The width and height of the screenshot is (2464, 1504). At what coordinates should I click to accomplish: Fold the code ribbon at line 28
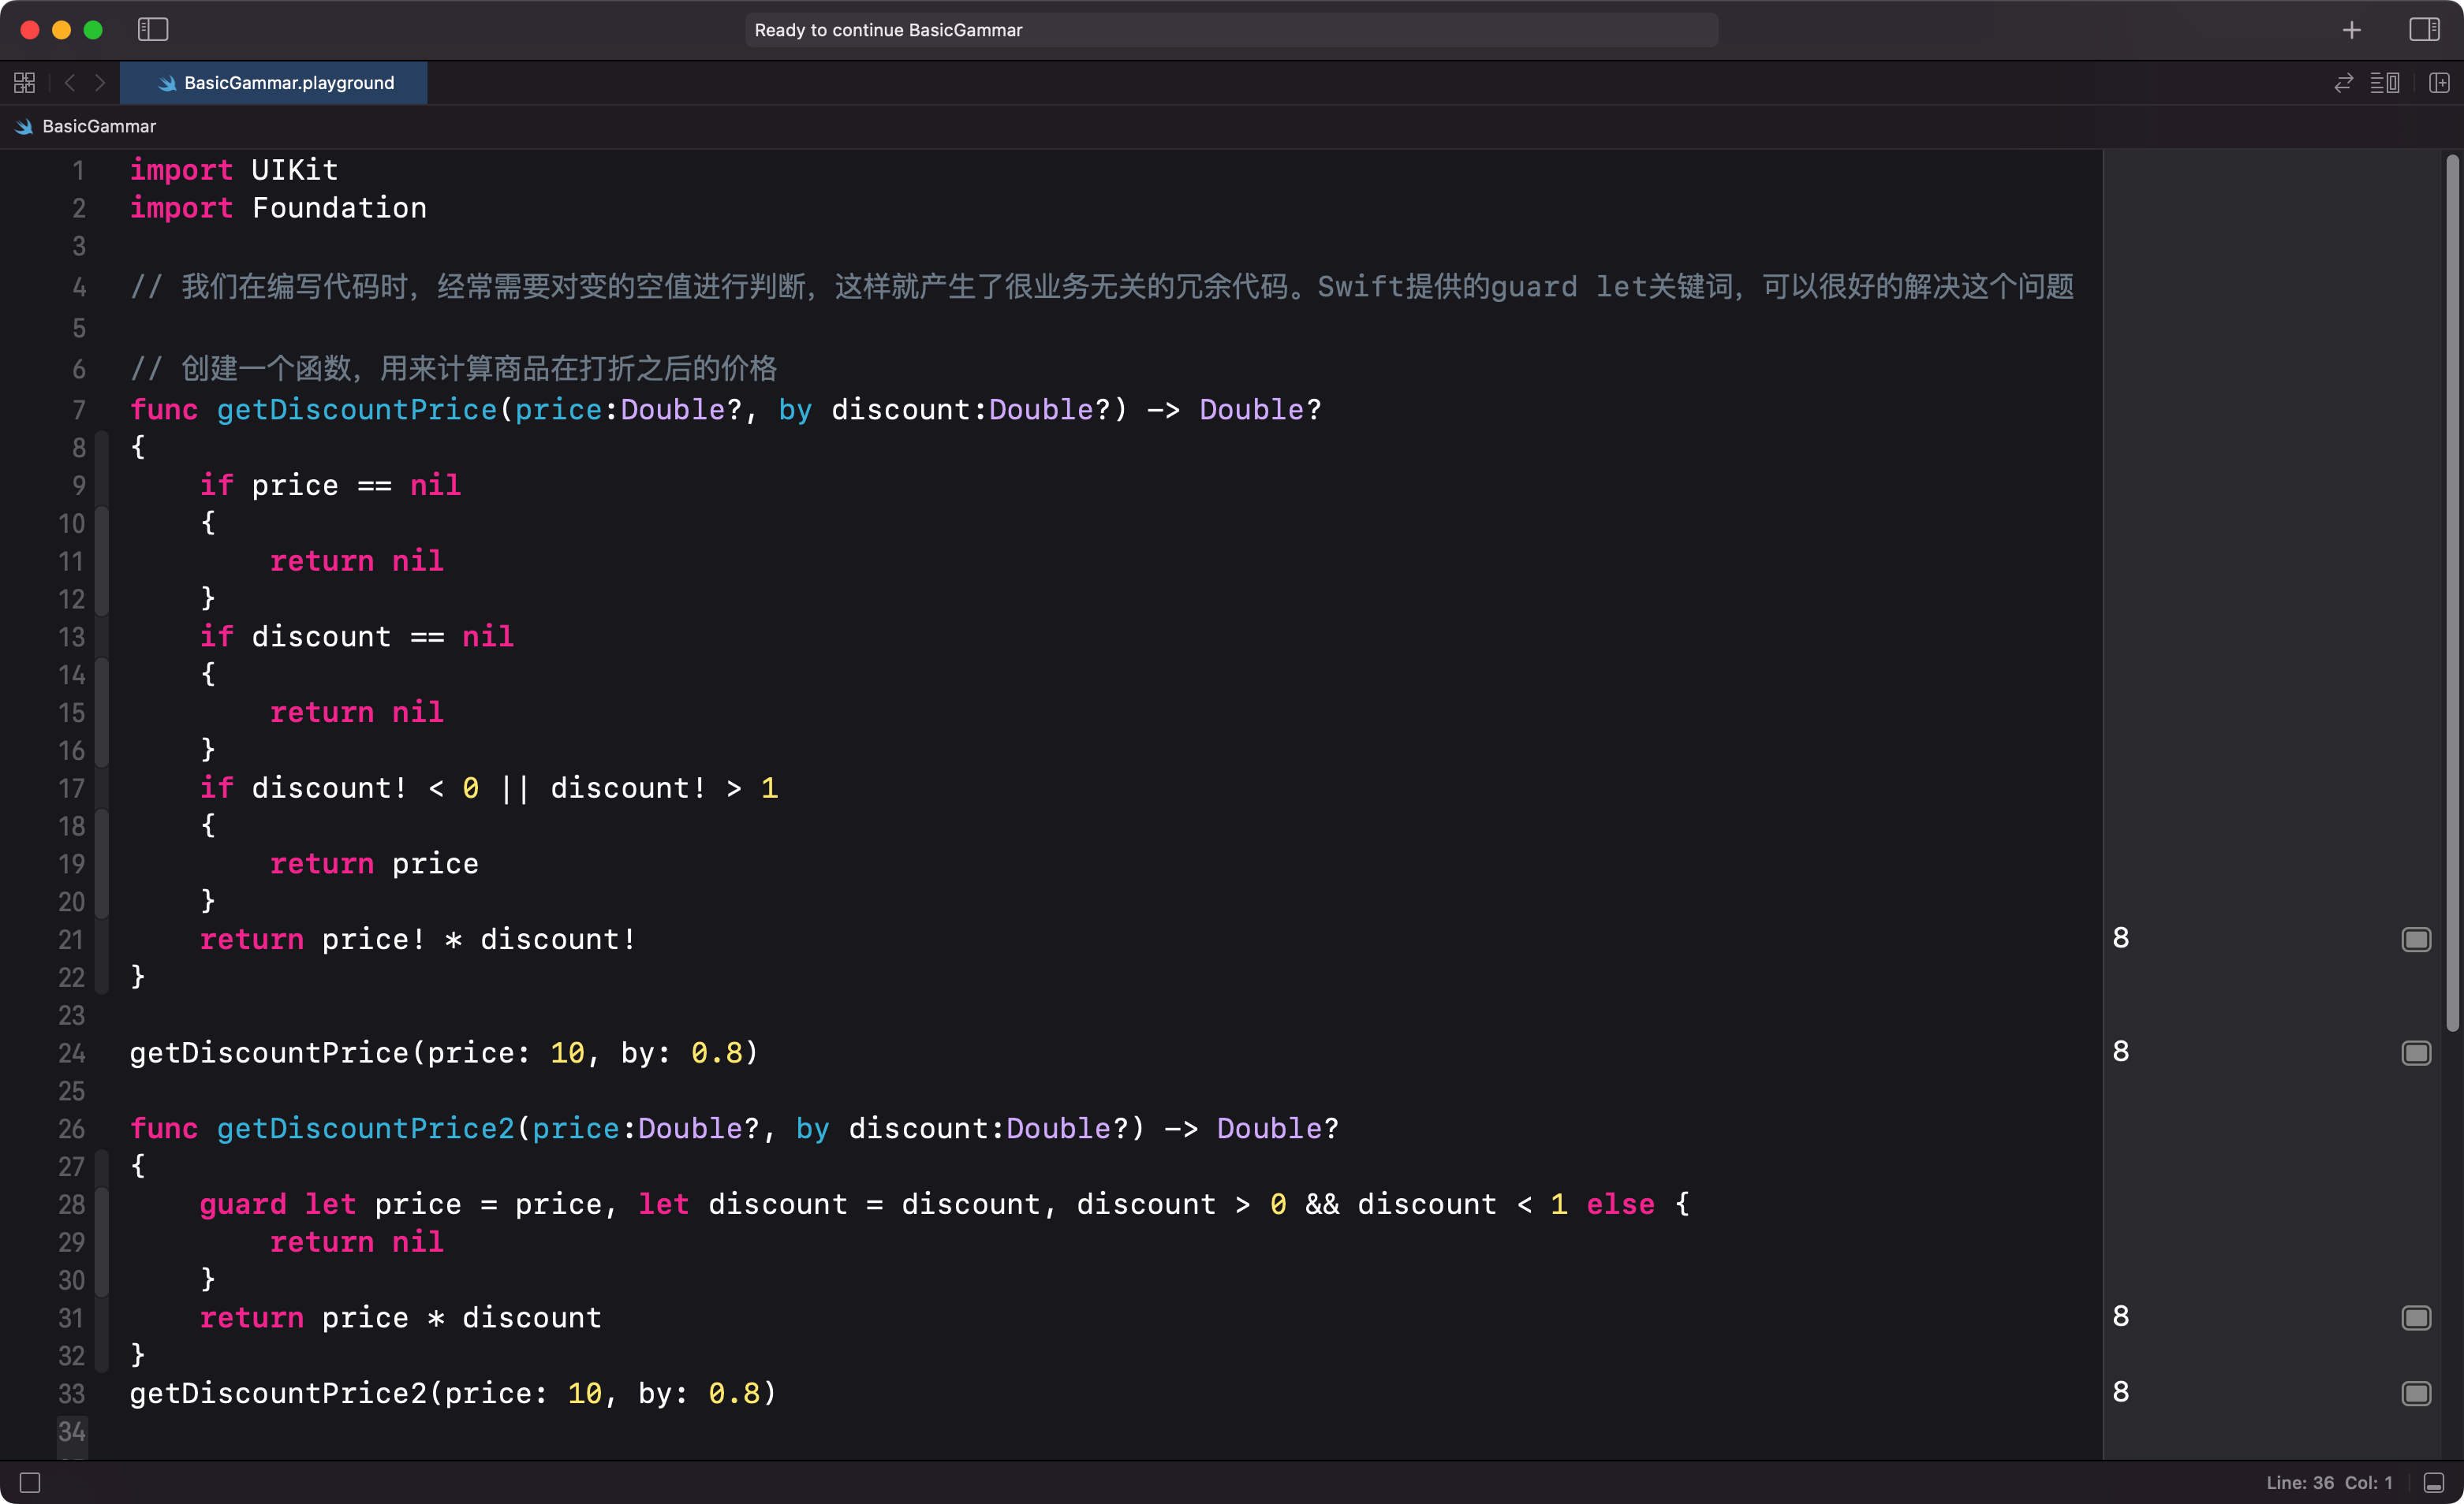[101, 1204]
